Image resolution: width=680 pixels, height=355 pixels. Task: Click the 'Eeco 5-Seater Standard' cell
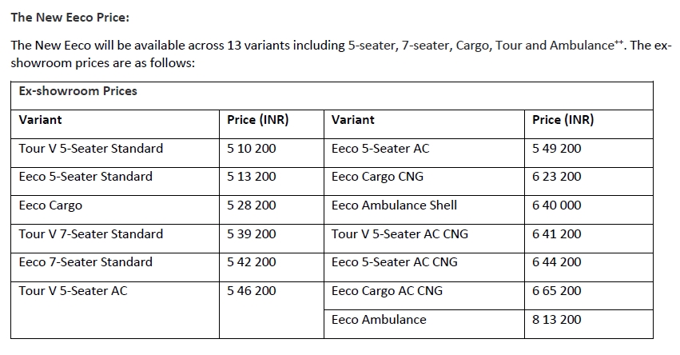(85, 177)
